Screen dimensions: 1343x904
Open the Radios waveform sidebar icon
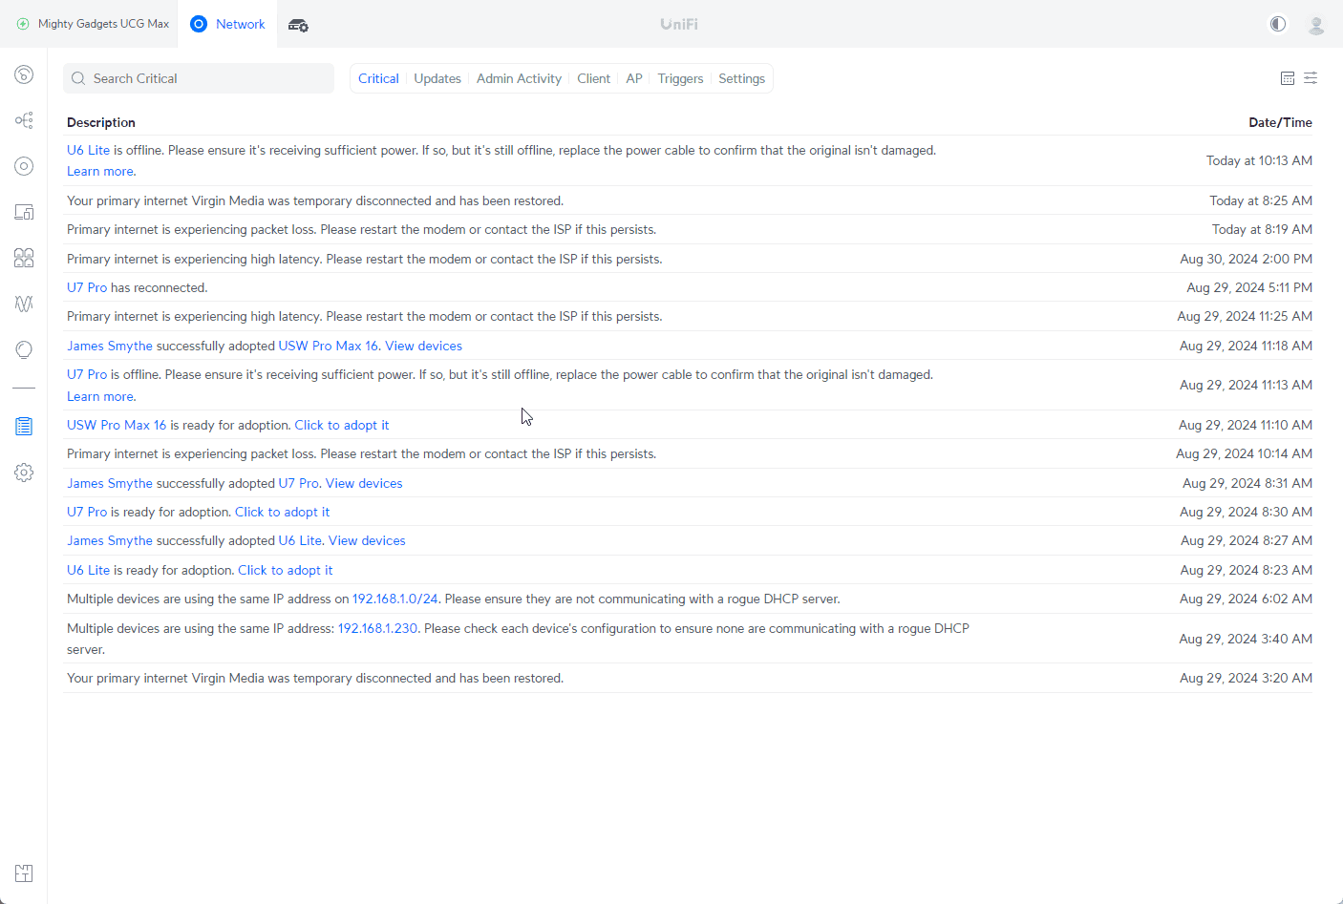tap(24, 304)
